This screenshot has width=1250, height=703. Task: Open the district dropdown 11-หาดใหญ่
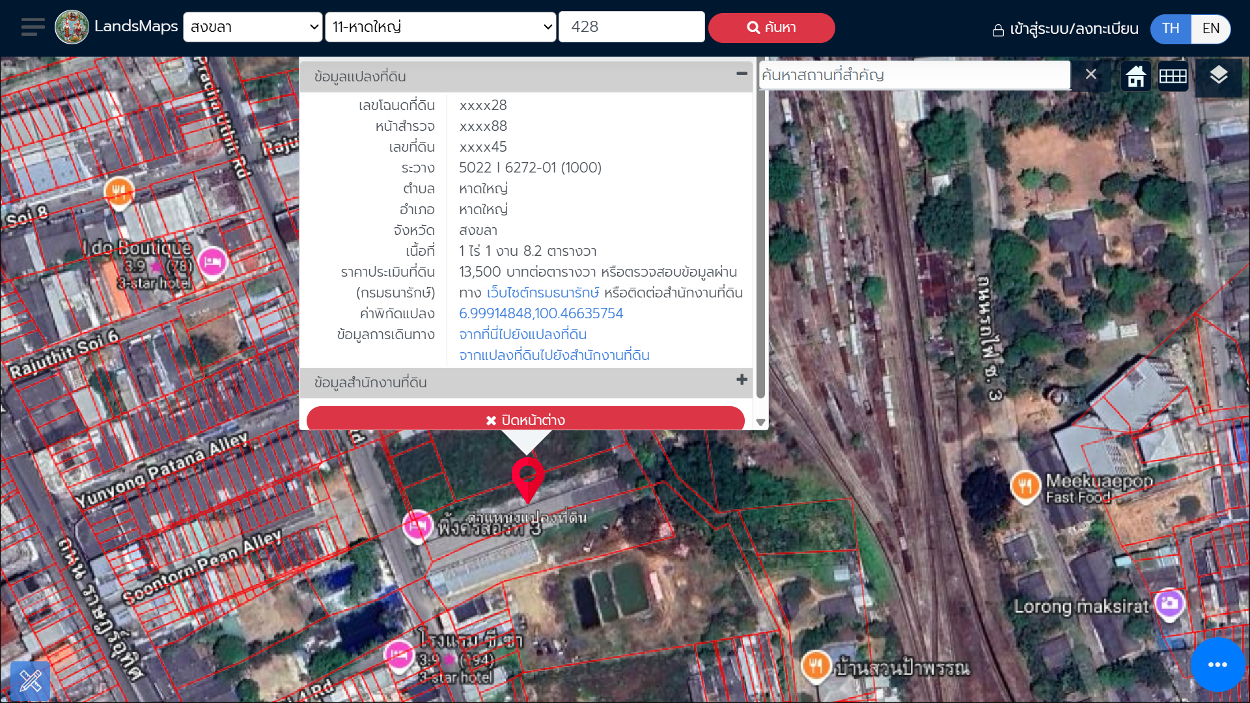point(440,27)
